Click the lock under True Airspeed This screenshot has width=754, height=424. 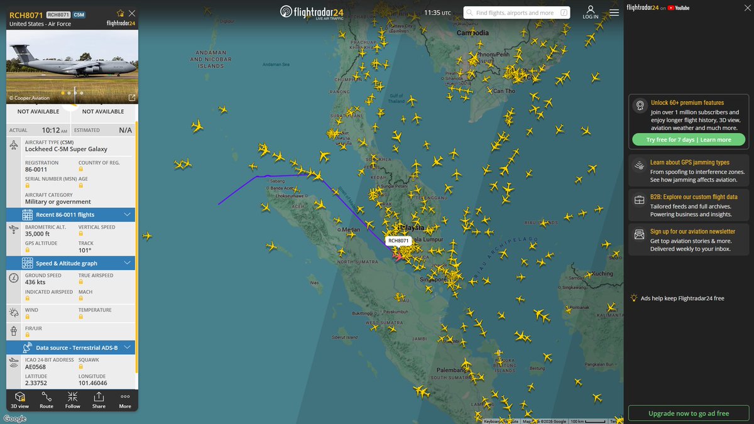coord(80,283)
